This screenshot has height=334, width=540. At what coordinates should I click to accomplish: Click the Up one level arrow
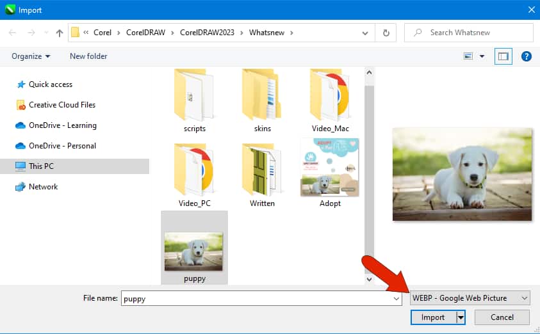[x=60, y=33]
